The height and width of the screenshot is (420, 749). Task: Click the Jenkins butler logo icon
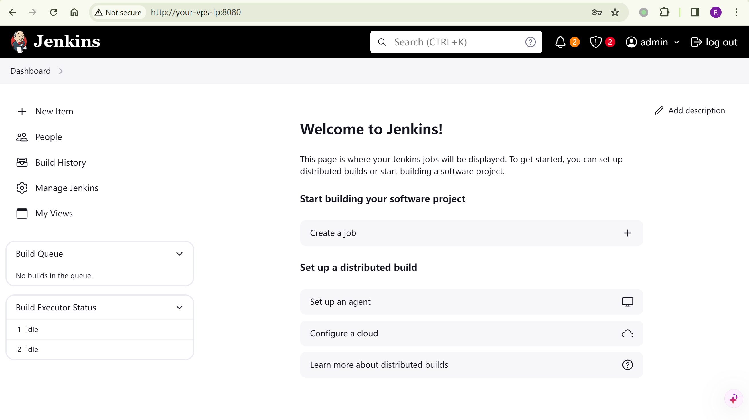point(19,42)
